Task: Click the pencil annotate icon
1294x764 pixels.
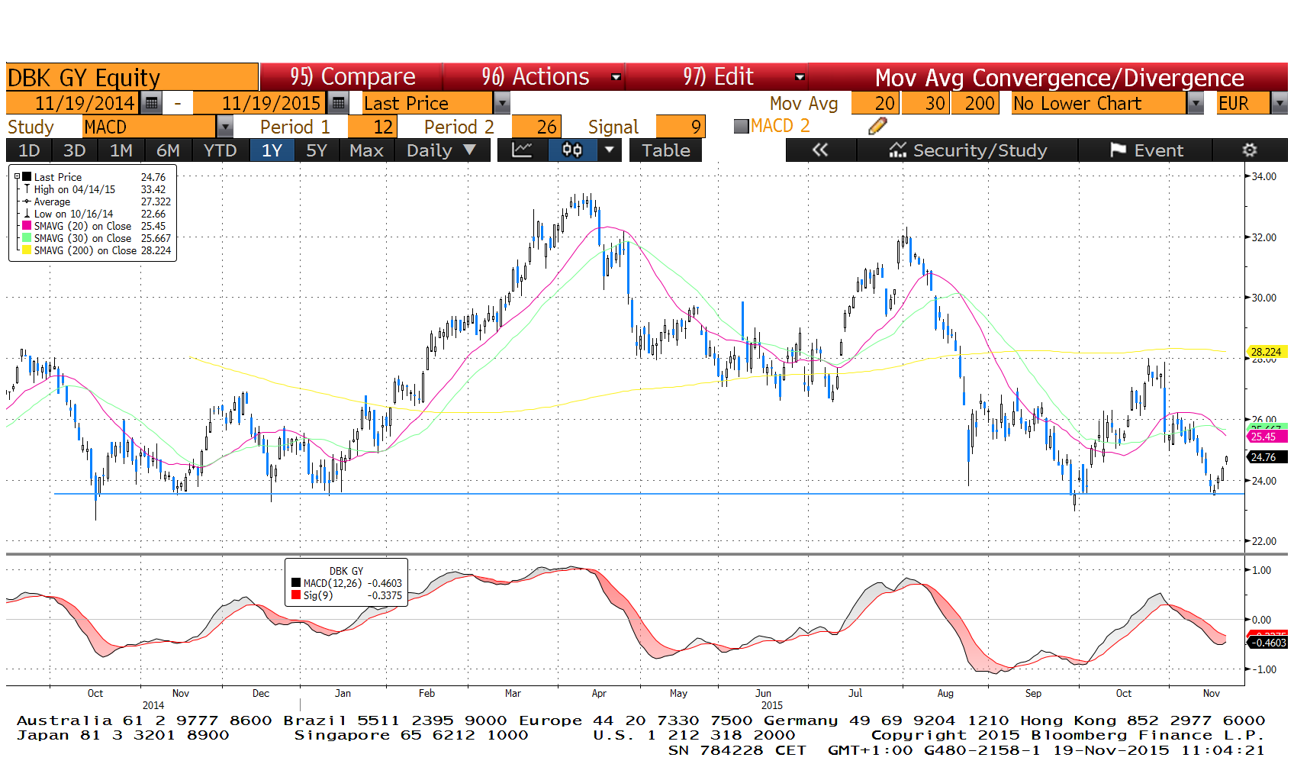Action: (x=877, y=126)
